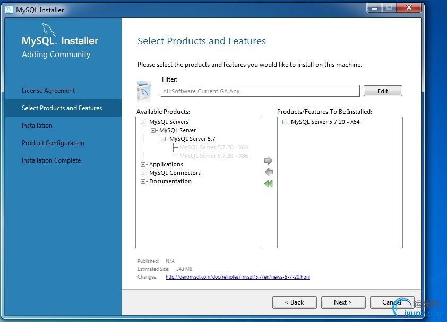Collapse the MySQL Servers tree node

[x=143, y=122]
